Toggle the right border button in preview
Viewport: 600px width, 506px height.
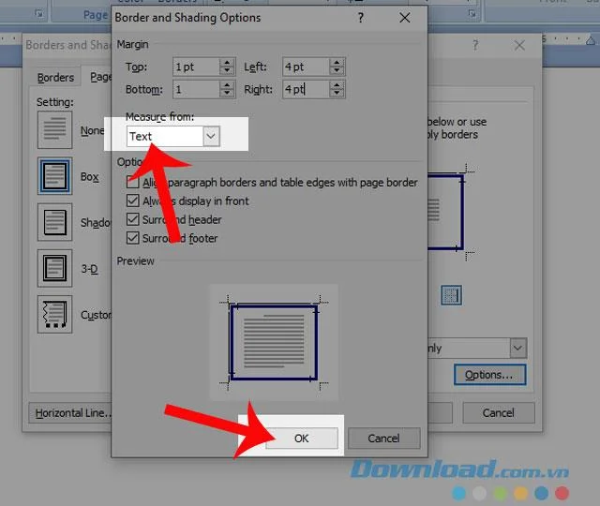[452, 295]
